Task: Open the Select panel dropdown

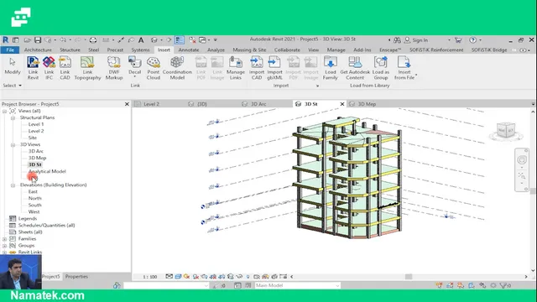Action: coord(13,86)
